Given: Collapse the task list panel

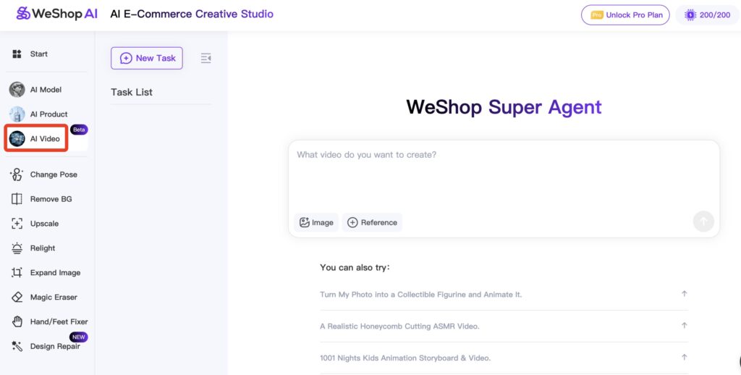Looking at the screenshot, I should [206, 58].
